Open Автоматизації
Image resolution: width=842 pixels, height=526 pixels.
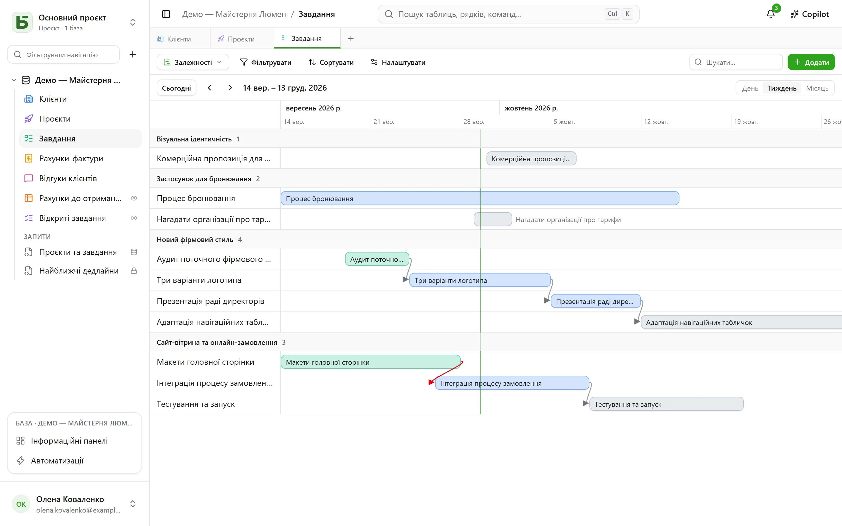(75, 461)
